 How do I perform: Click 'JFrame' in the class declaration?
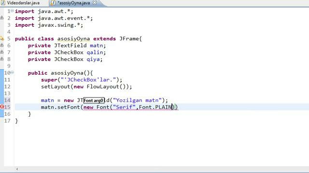pos(129,38)
